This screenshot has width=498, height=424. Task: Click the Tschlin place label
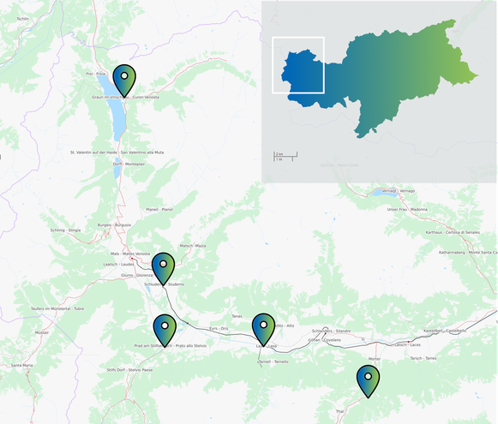tap(23, 19)
